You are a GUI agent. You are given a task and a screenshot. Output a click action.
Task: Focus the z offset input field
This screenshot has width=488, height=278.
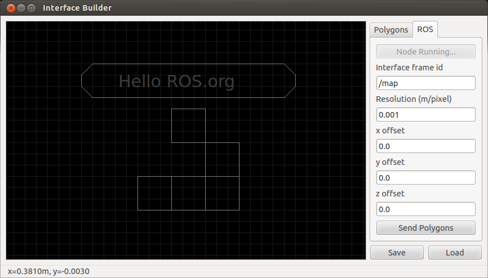pos(425,209)
